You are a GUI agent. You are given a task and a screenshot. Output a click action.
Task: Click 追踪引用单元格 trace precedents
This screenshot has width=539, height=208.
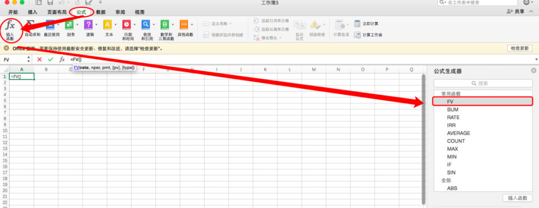(x=271, y=20)
